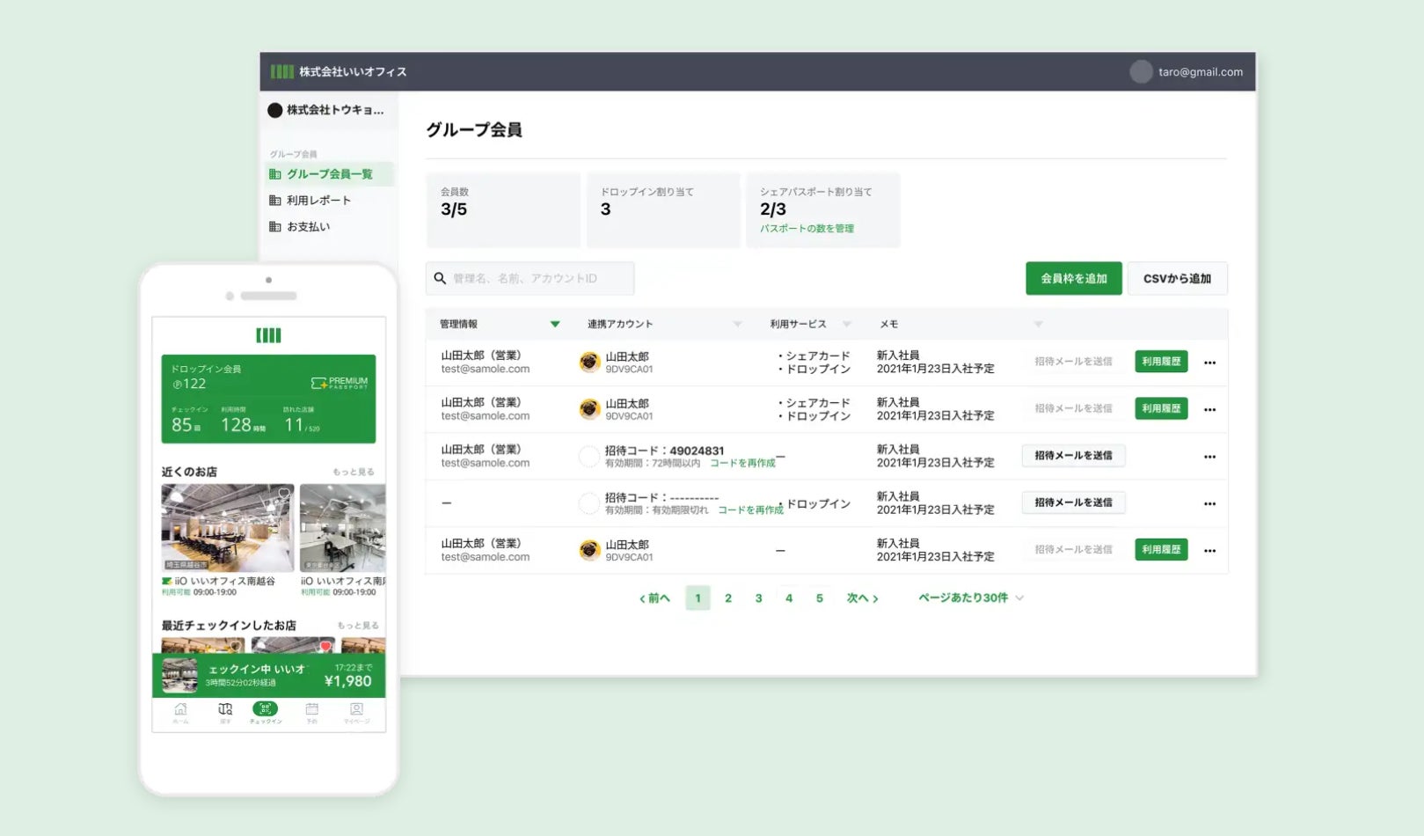The image size is (1424, 836).
Task: Expand the 利用サービス column filter arrow
Action: (847, 324)
